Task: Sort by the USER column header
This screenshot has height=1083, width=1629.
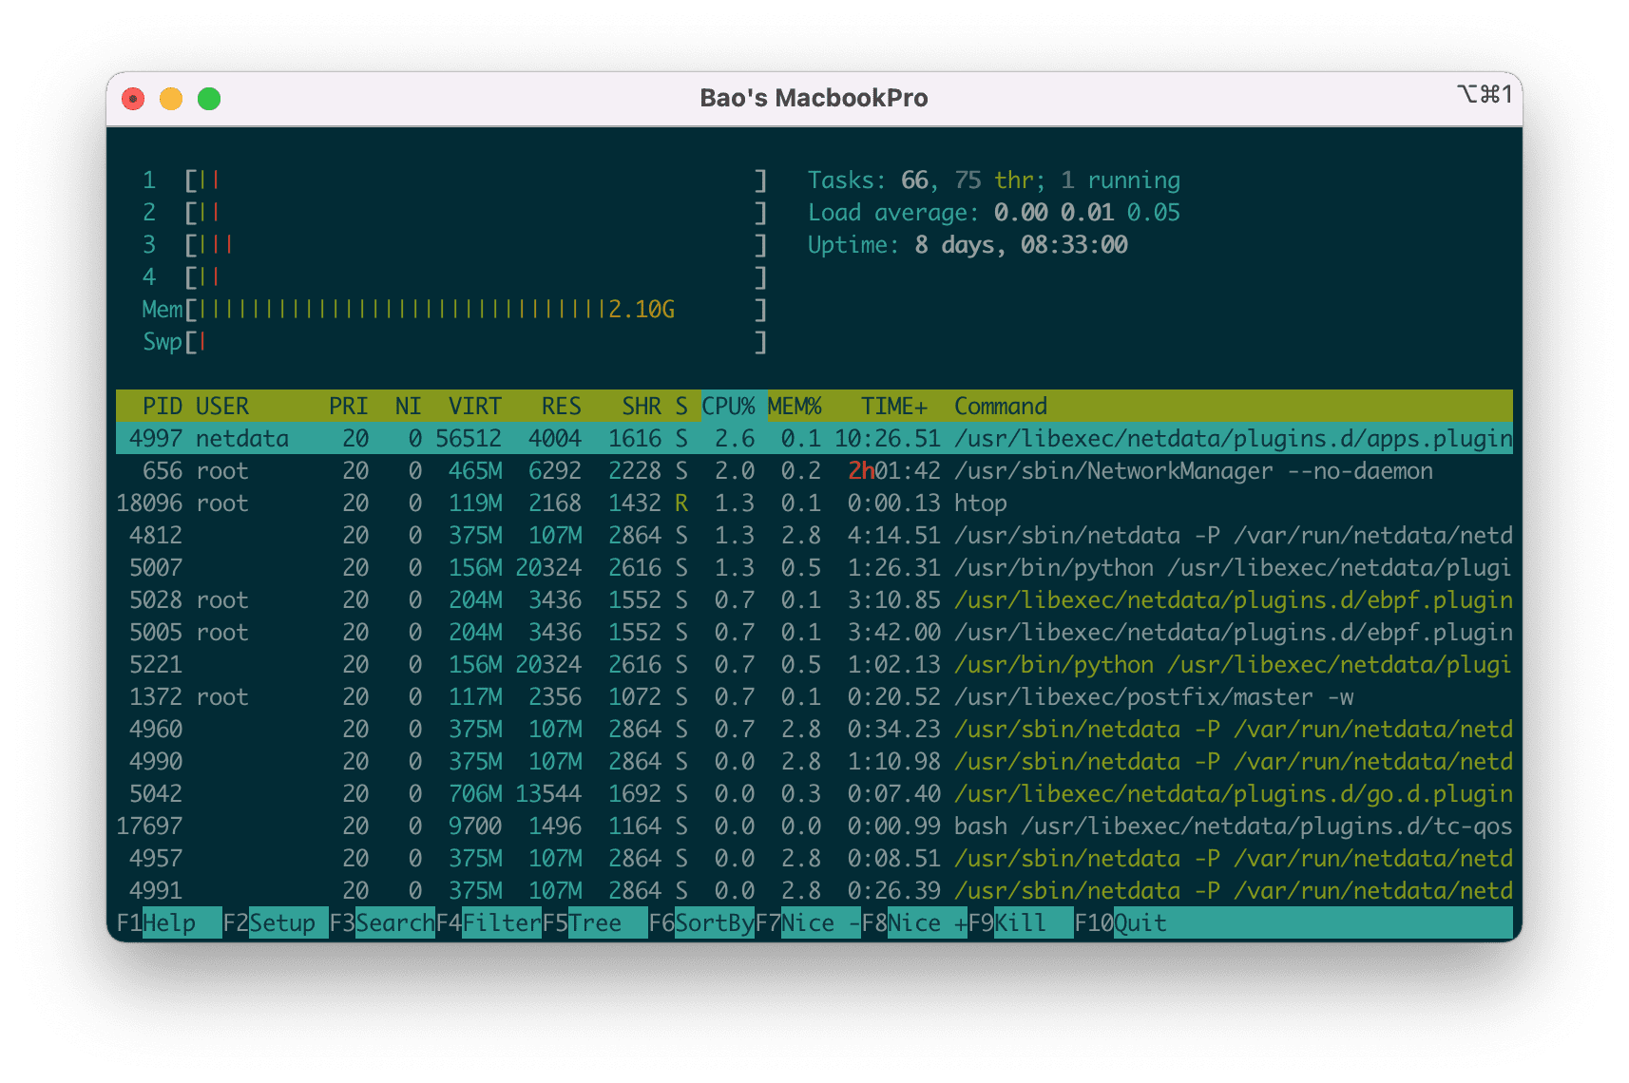Action: coord(222,406)
